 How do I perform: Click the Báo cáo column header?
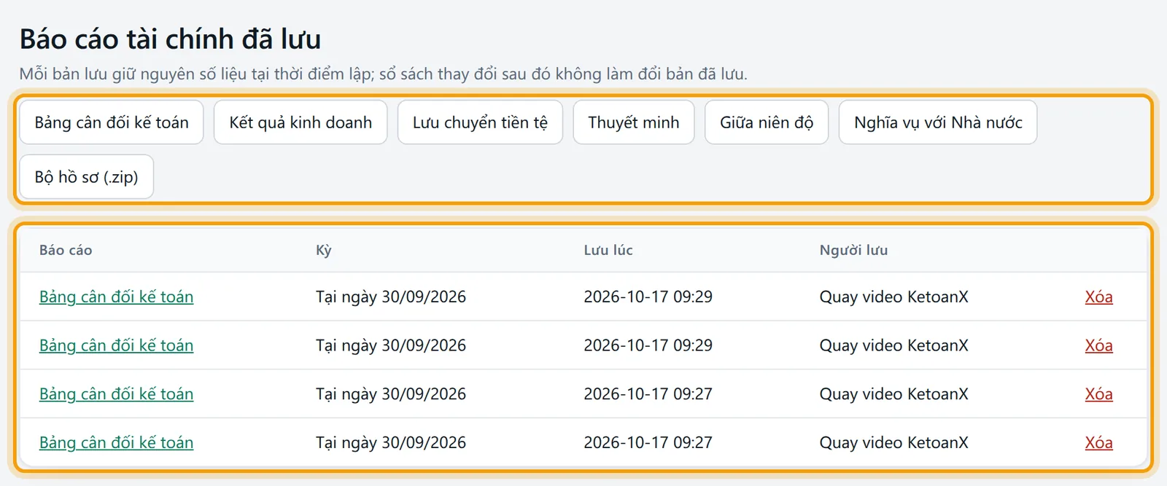[66, 250]
